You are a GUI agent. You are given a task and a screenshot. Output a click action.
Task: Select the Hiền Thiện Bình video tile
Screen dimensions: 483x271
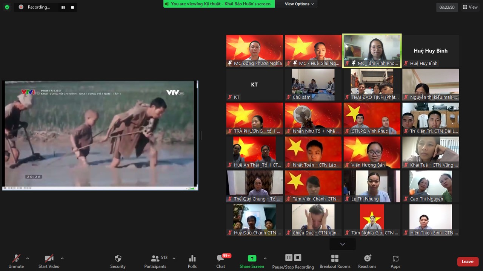[x=431, y=220]
